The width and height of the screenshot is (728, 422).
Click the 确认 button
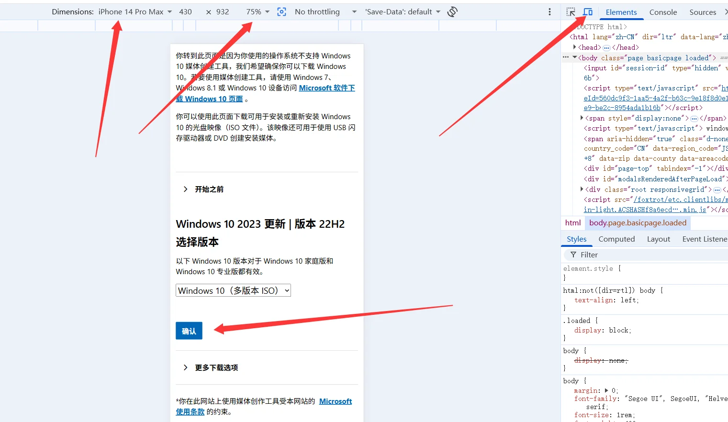189,331
